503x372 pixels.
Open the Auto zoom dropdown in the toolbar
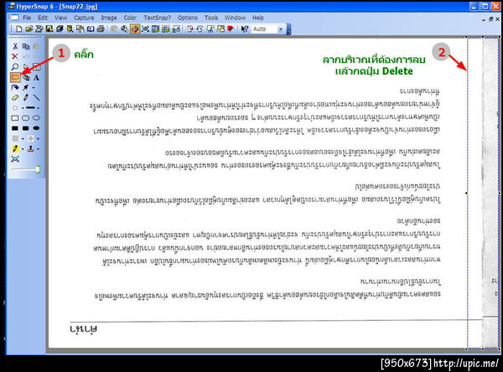pyautogui.click(x=280, y=29)
